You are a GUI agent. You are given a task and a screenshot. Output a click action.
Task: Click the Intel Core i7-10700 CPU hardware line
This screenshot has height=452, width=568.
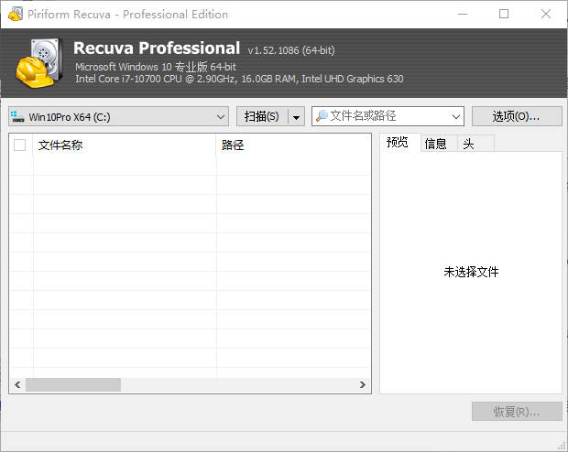click(x=239, y=79)
